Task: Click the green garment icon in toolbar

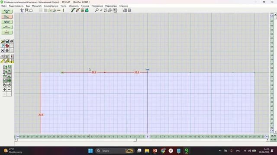Action: click(x=87, y=10)
